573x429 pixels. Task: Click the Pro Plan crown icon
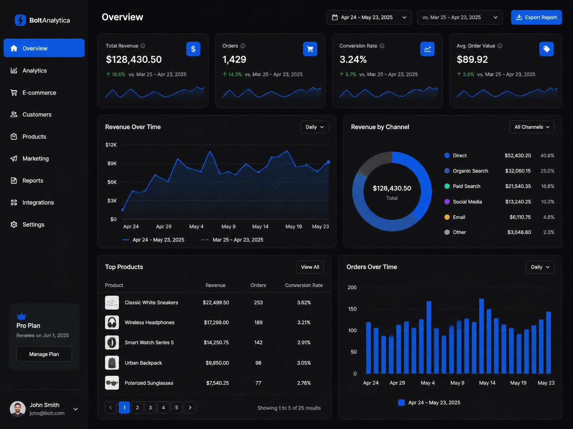click(21, 316)
